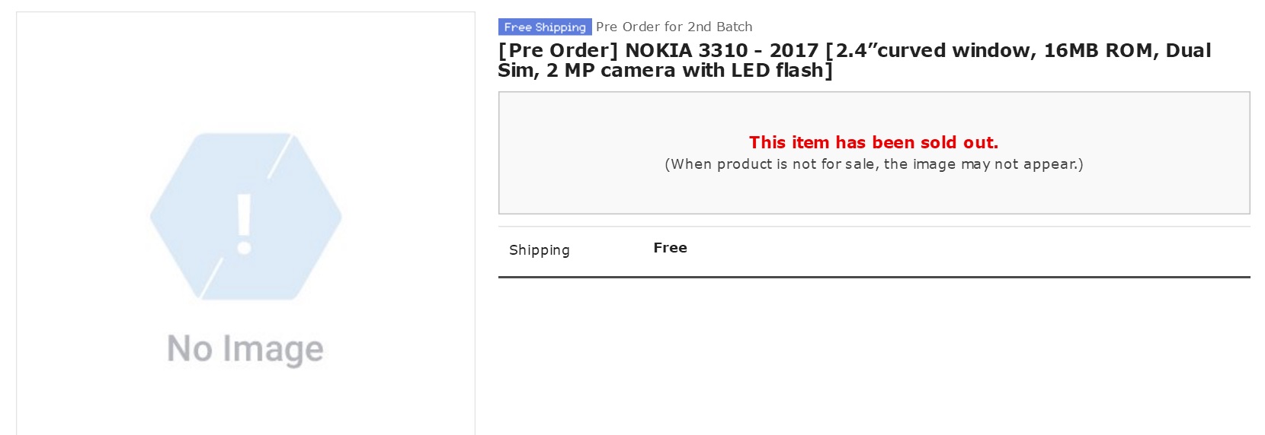
Task: Open the empty product image frame
Action: coord(245,224)
